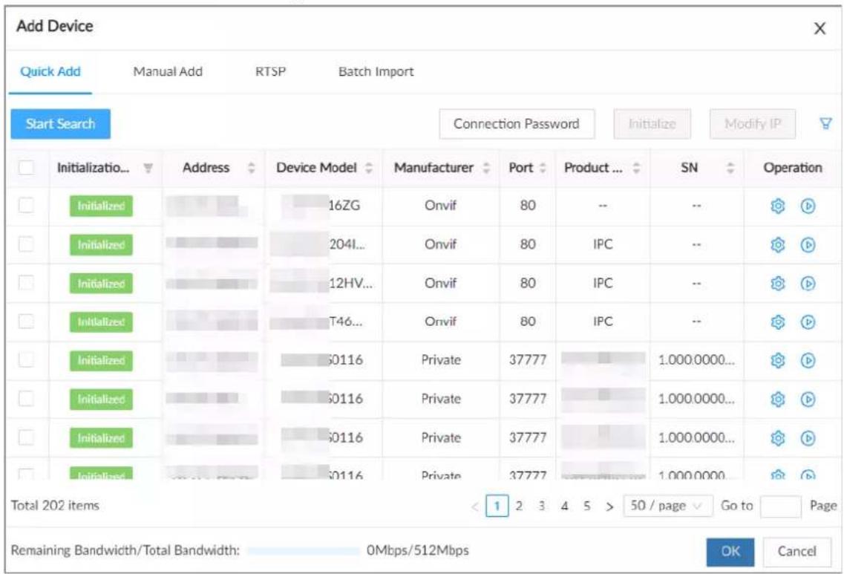Image resolution: width=844 pixels, height=574 pixels.
Task: Sort table by Address column arrows
Action: 252,168
